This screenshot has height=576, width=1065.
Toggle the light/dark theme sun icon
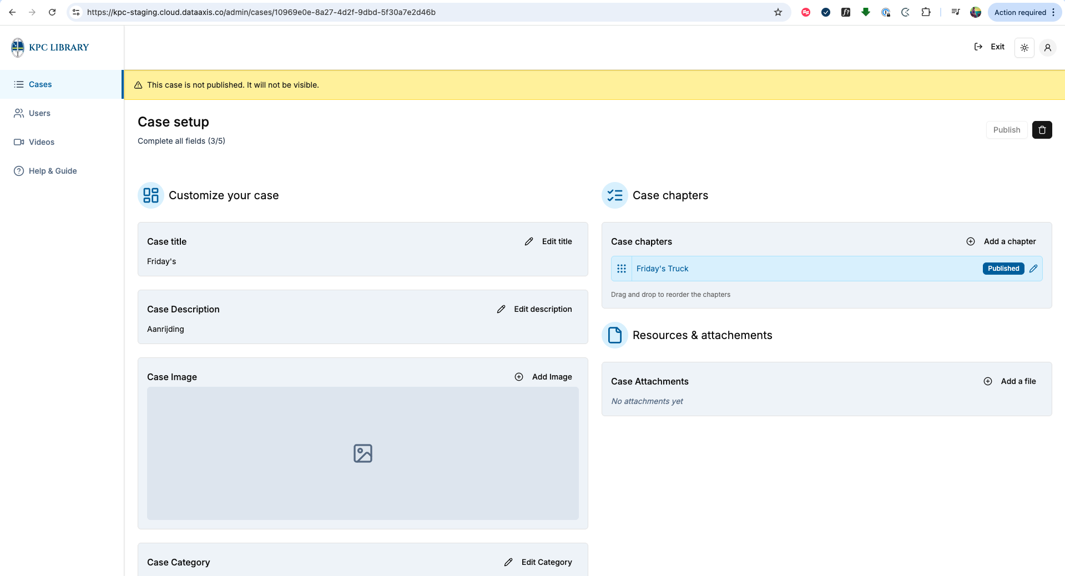pyautogui.click(x=1024, y=48)
